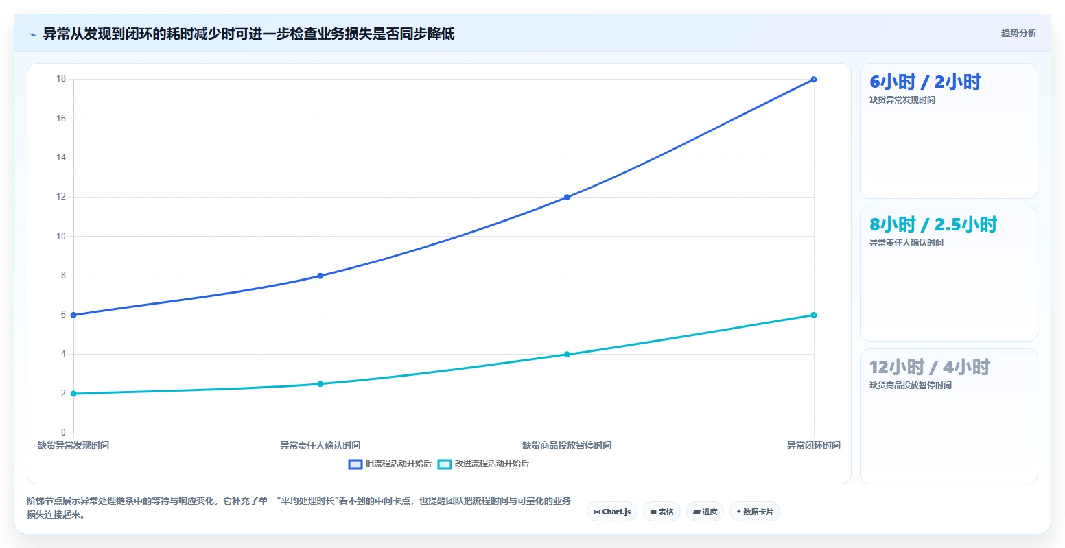1065x548 pixels.
Task: Click the x-axis label 异常闭环时间
Action: 814,446
